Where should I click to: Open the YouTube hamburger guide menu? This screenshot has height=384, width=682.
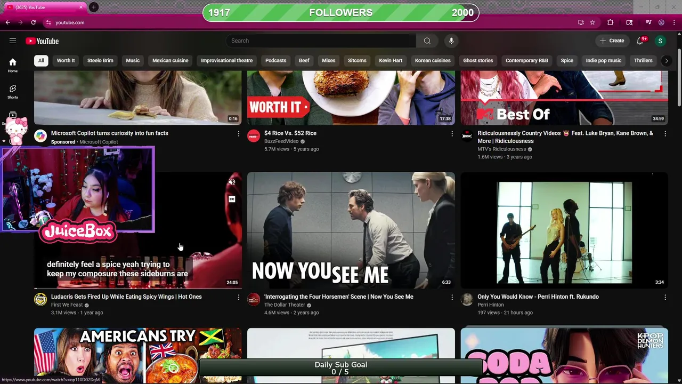(x=13, y=41)
